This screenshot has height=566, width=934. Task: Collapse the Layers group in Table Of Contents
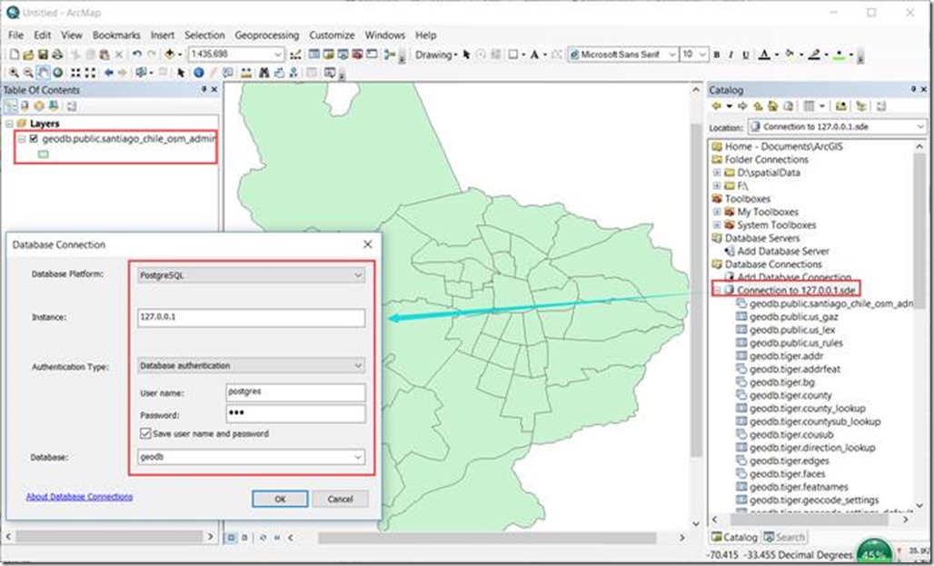[x=9, y=124]
